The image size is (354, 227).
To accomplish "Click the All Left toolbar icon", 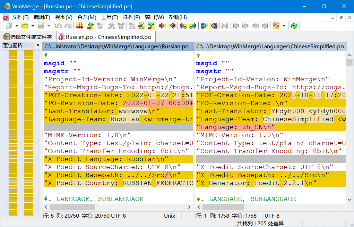I will point(213,26).
